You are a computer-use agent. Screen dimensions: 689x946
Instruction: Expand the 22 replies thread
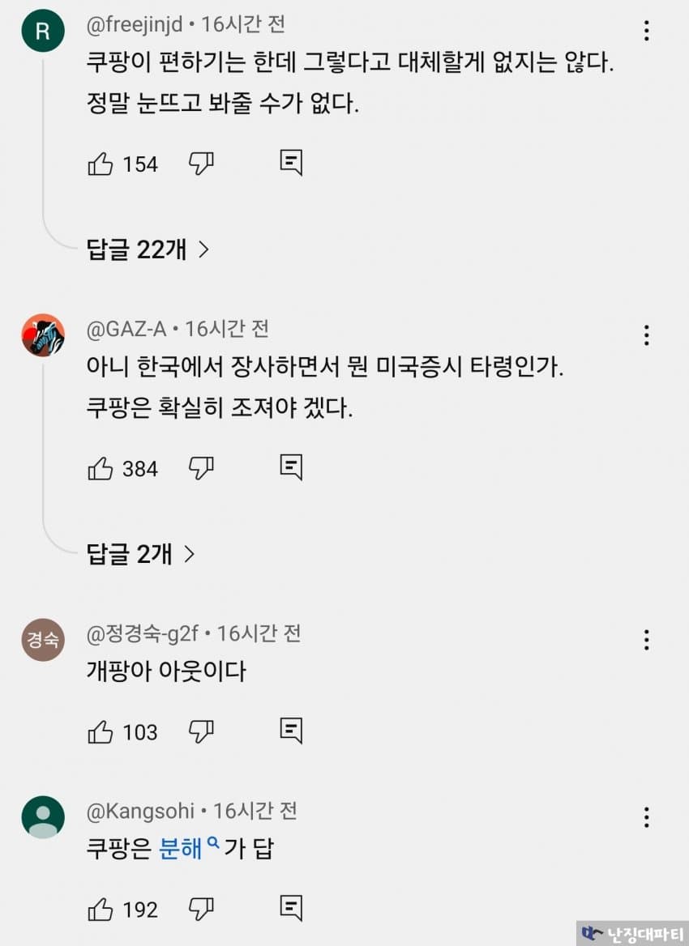(x=148, y=249)
